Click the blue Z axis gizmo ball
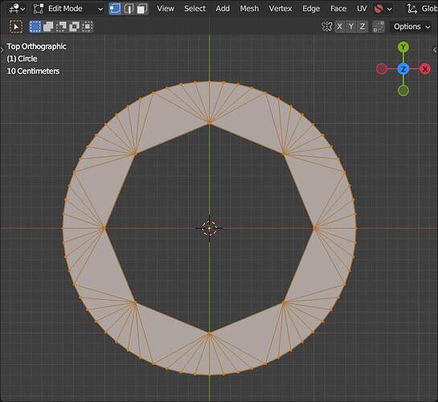Viewport: 438px width, 402px height. 403,68
